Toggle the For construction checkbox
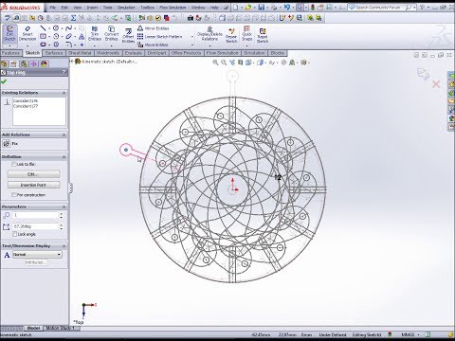The image size is (455, 341). point(14,195)
